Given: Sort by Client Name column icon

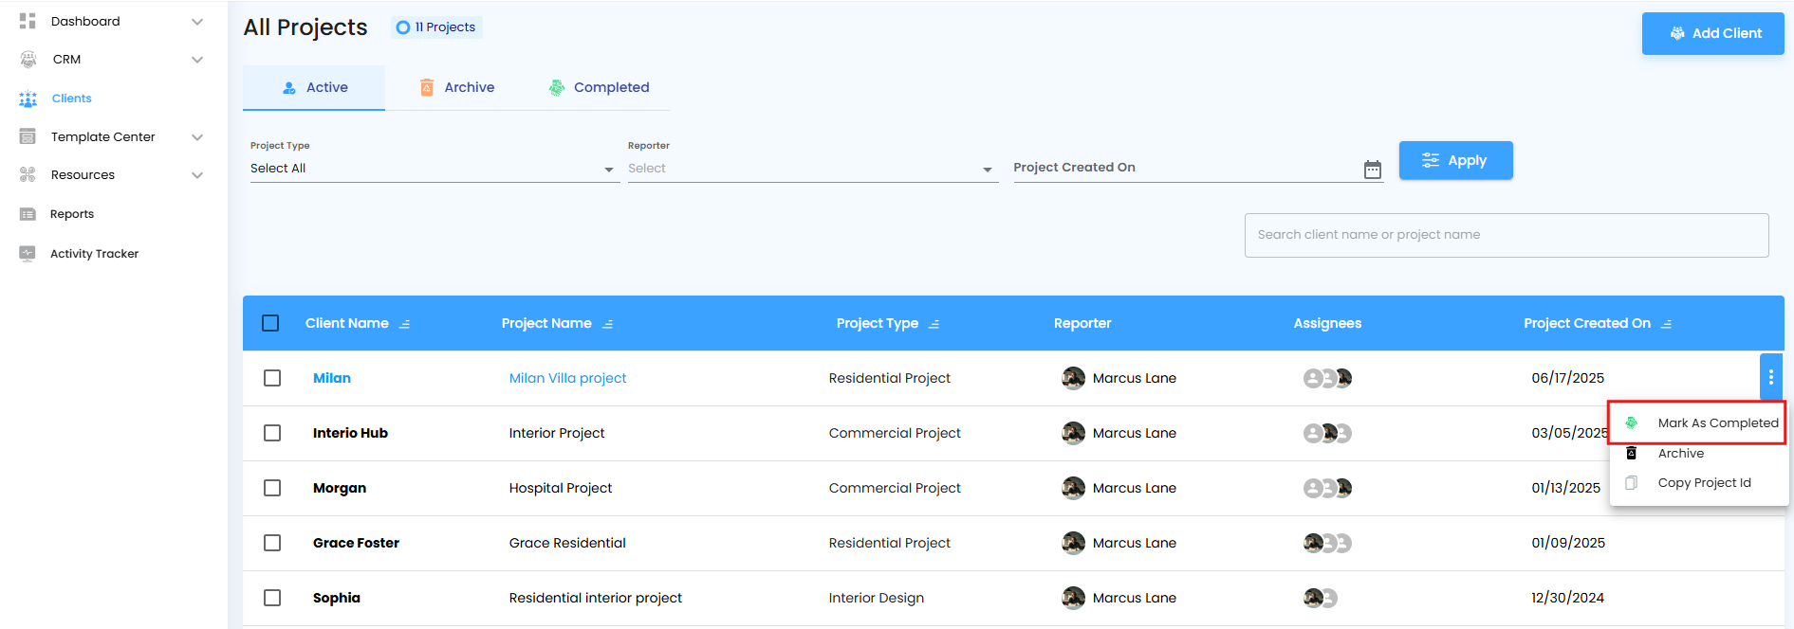Looking at the screenshot, I should pos(405,324).
